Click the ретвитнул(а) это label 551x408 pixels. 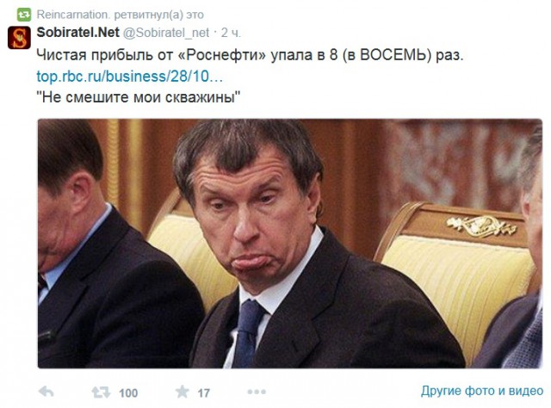158,15
